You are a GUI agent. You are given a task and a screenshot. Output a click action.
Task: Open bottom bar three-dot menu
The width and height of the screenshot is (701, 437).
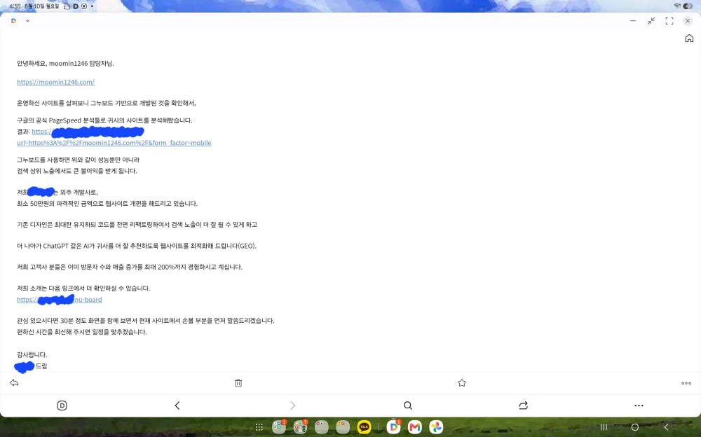pos(639,405)
